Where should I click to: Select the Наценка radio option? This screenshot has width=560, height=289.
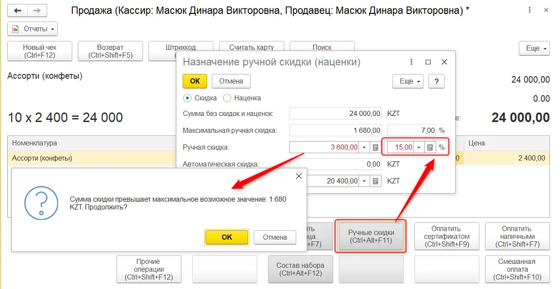tap(242, 98)
